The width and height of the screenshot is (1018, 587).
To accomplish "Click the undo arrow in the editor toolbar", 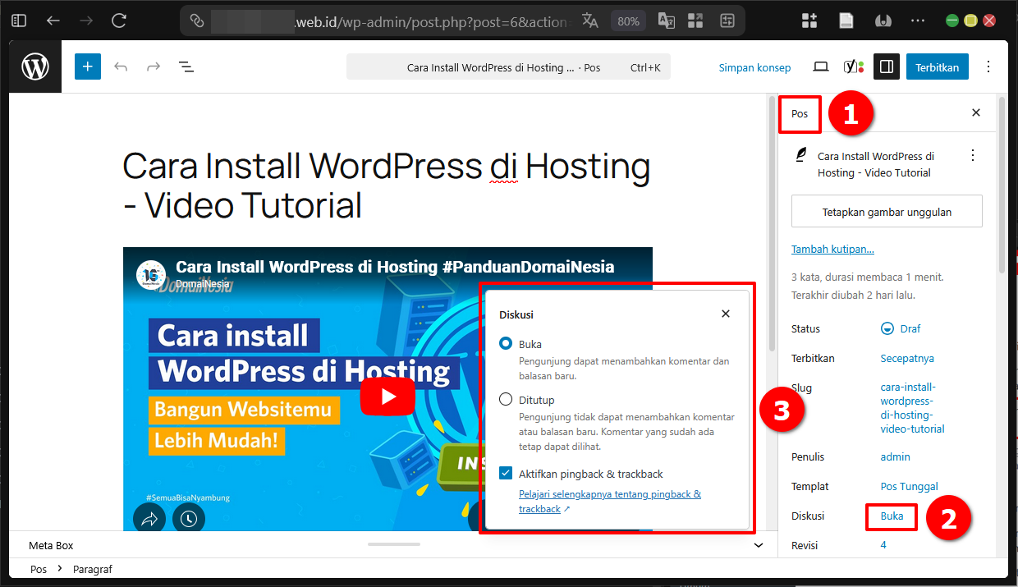I will coord(121,66).
